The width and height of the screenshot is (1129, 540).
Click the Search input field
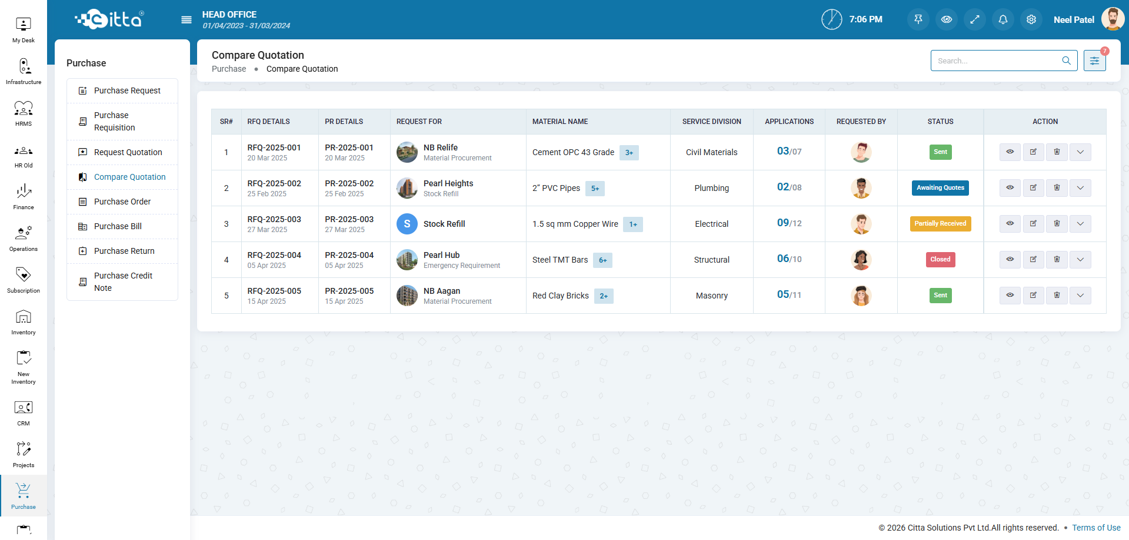point(997,61)
